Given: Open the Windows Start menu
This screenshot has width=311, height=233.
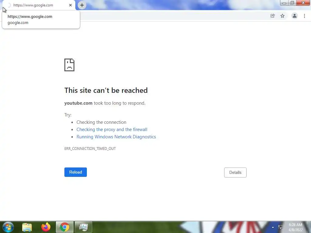Looking at the screenshot, I should tap(8, 227).
